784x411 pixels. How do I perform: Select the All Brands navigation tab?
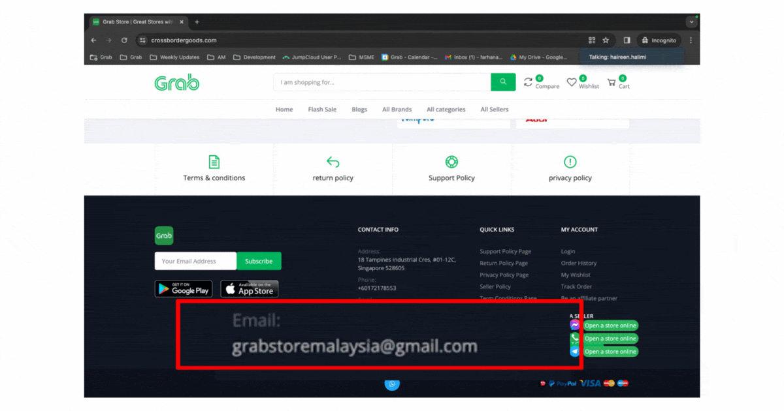coord(397,109)
